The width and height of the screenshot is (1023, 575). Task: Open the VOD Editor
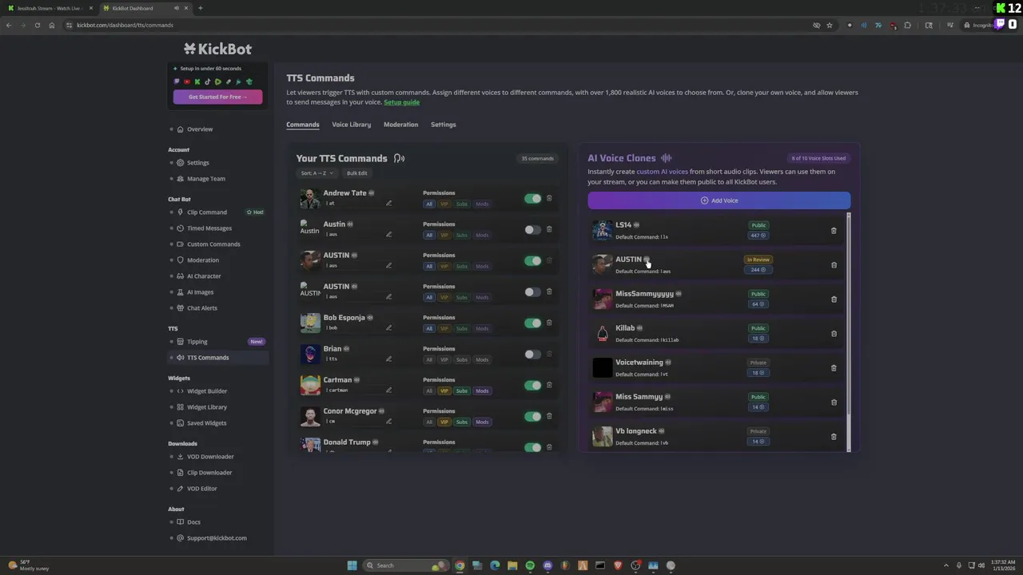(x=202, y=489)
